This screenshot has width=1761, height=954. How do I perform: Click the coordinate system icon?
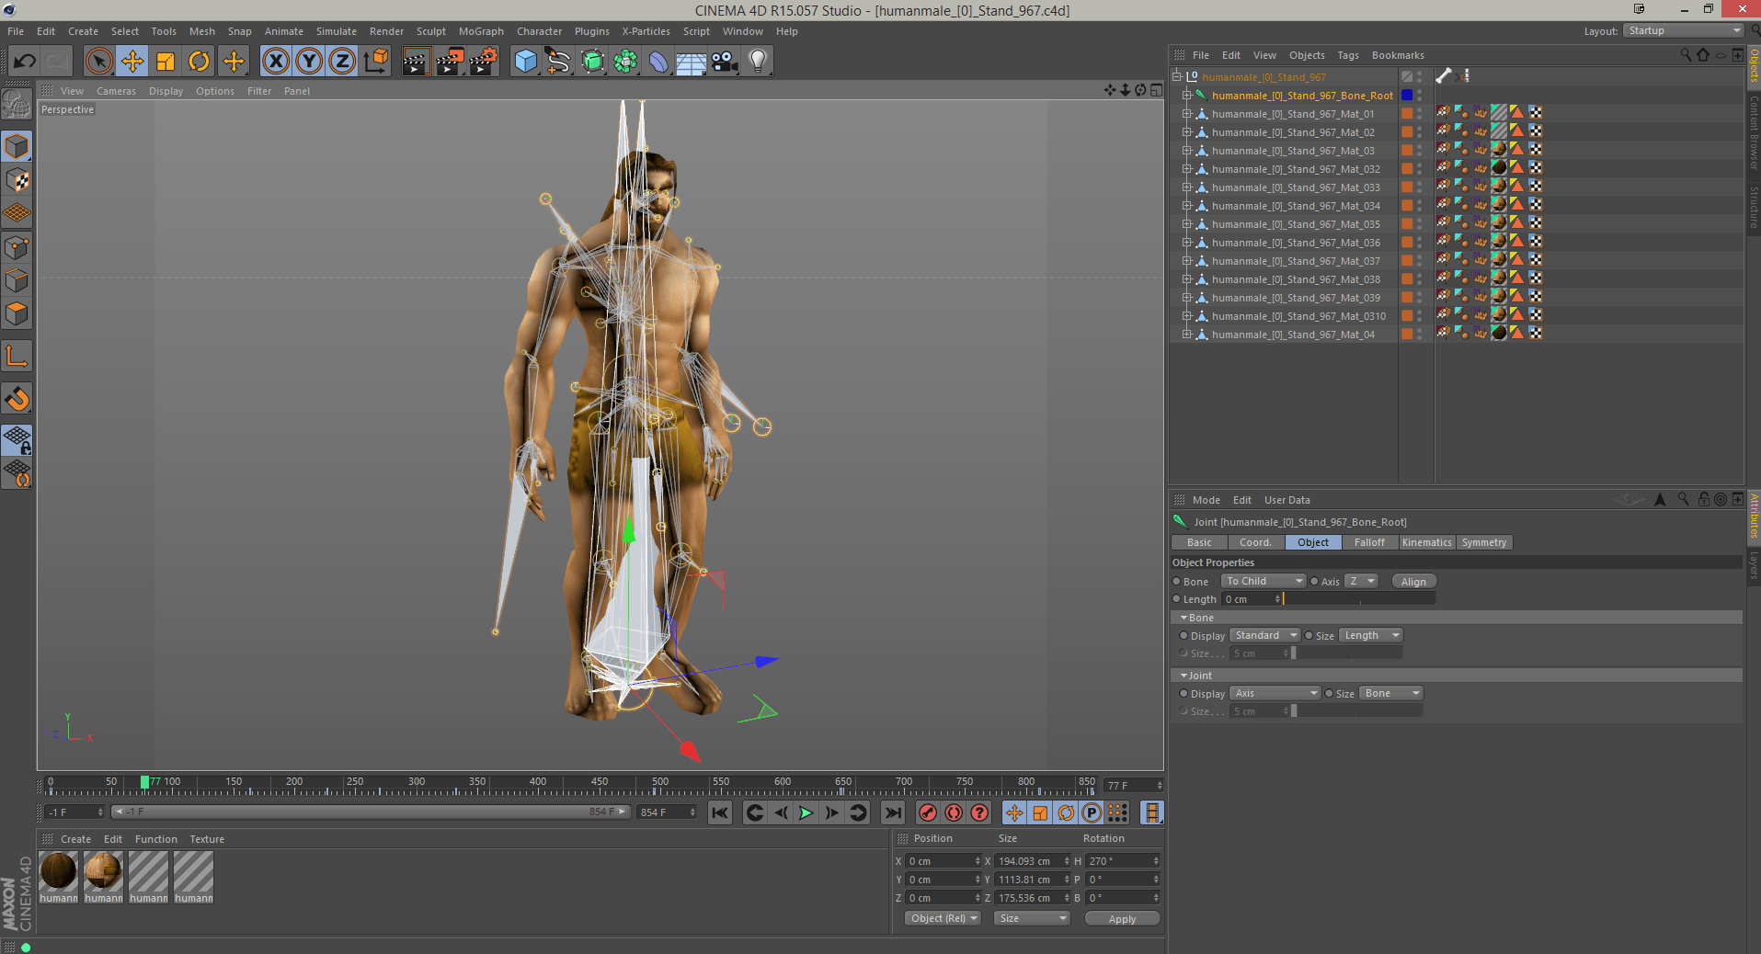click(x=375, y=62)
